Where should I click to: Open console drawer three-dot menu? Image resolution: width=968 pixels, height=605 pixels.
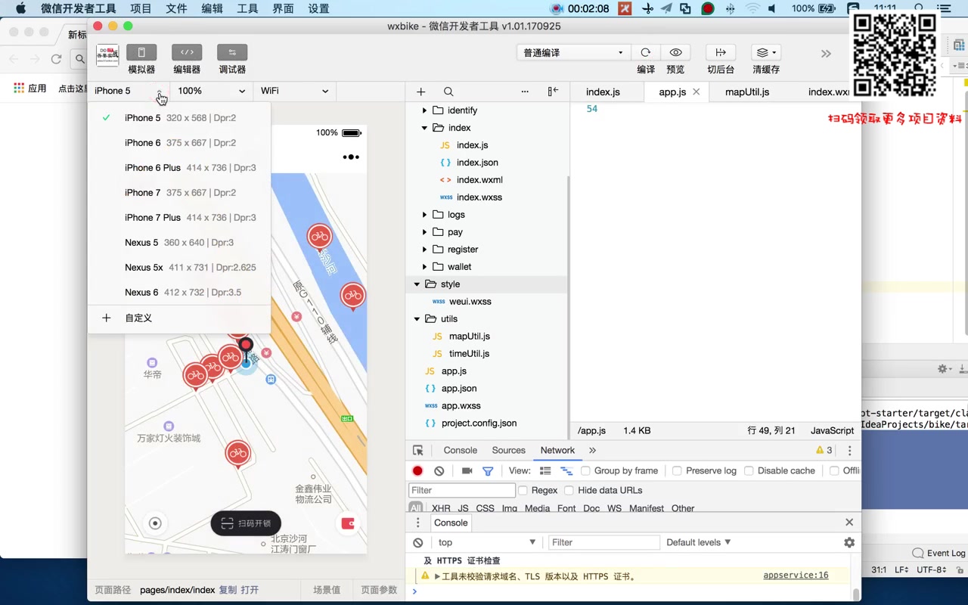(417, 523)
